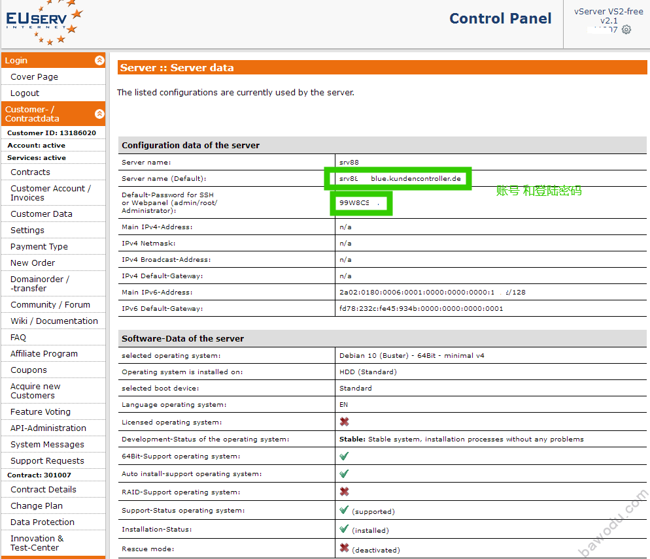
Task: Collapse the Login section chevron
Action: coord(99,60)
